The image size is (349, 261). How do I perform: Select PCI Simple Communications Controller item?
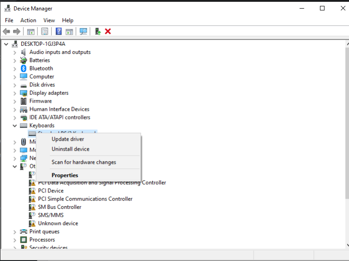click(85, 199)
